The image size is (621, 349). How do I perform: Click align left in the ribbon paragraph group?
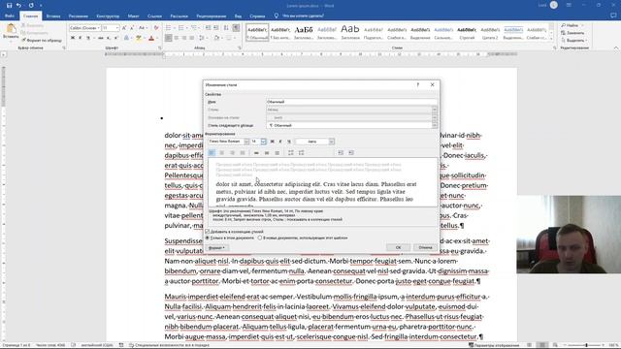(168, 38)
